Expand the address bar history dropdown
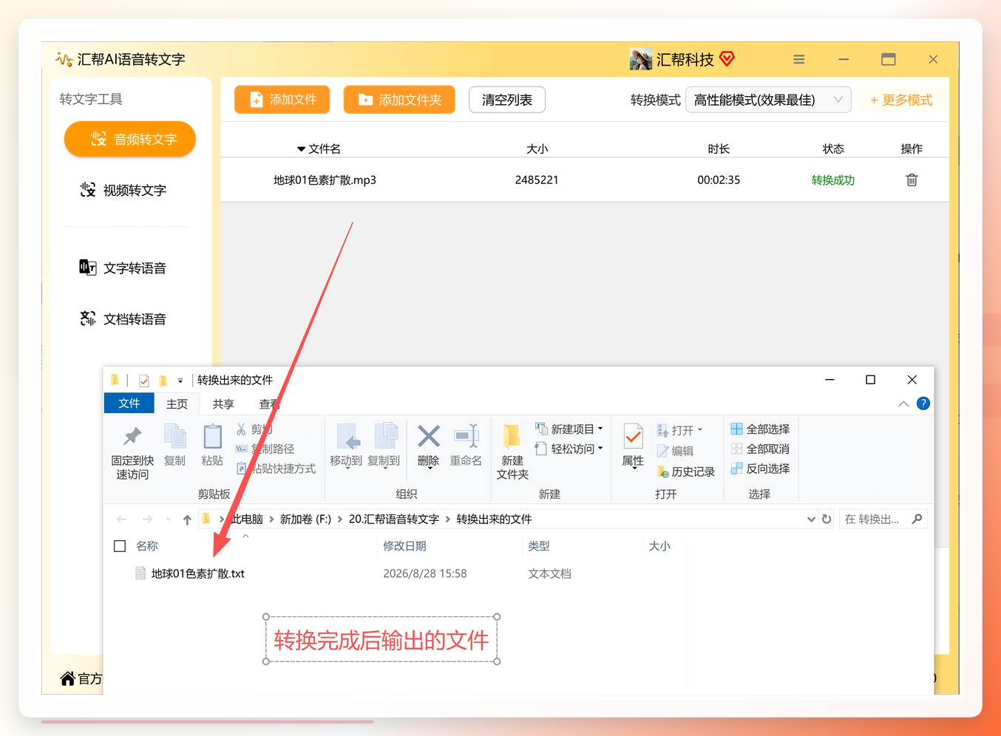The width and height of the screenshot is (1001, 736). coord(811,519)
